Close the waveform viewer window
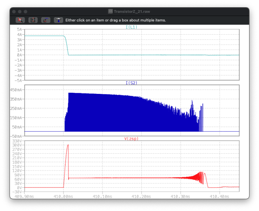259x211 pixels. (x=15, y=12)
